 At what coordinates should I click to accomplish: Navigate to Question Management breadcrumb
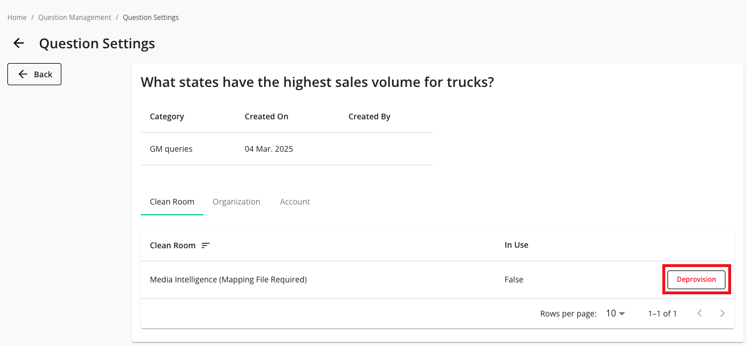point(74,18)
